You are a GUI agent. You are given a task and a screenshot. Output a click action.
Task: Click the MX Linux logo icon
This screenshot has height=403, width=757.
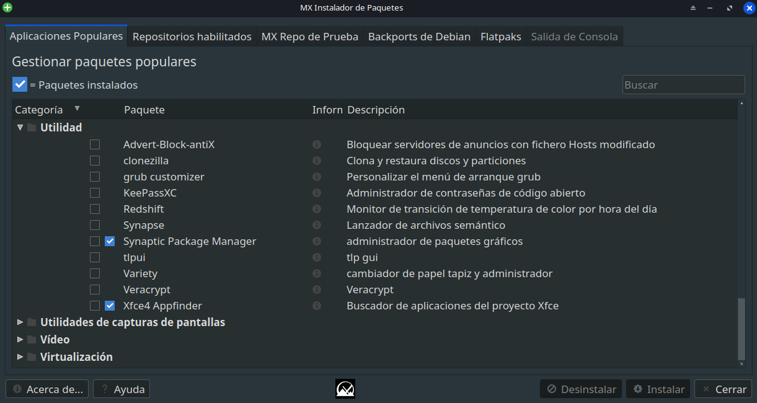click(x=345, y=389)
